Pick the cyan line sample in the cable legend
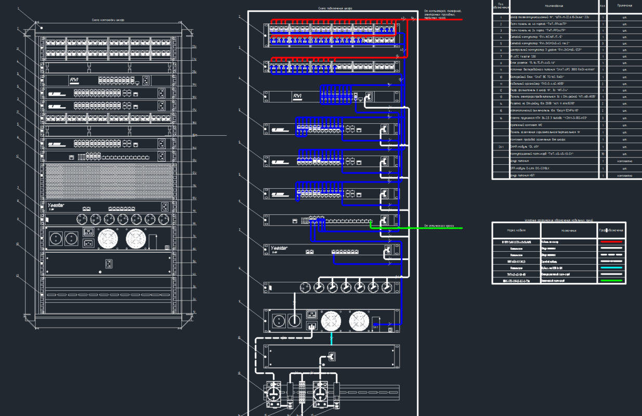This screenshot has height=416, width=642. (x=611, y=268)
